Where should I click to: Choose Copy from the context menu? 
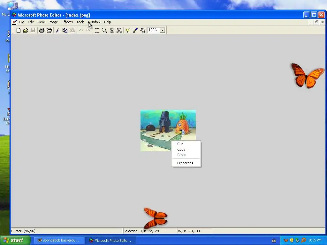point(186,149)
